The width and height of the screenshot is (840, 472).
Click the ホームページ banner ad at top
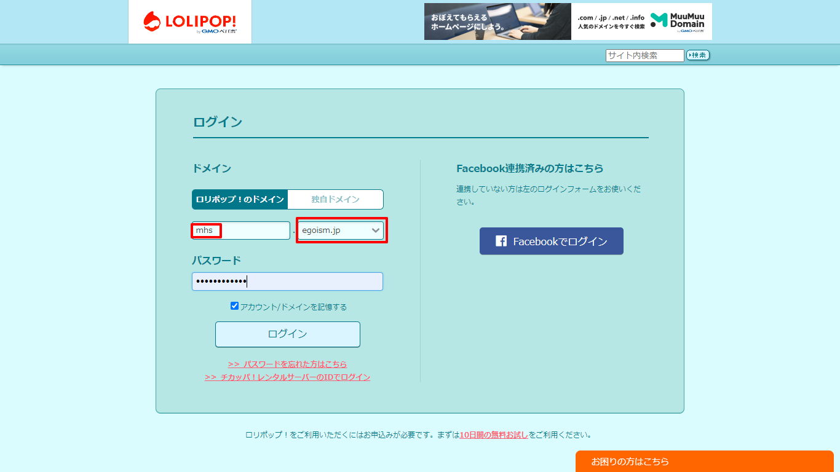496,22
